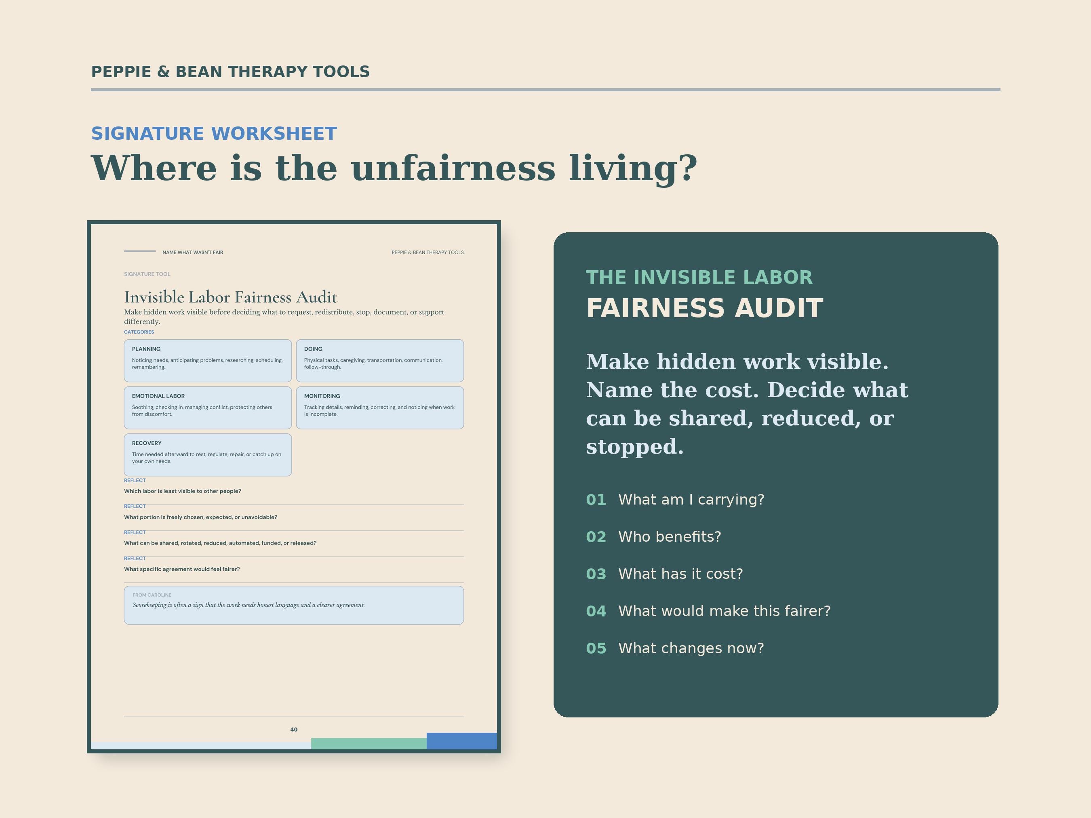Screen dimensions: 1091x818
Task: Select item 04 'What would make this fairer?'
Action: (708, 611)
